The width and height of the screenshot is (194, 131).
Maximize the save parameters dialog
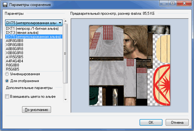(173, 3)
